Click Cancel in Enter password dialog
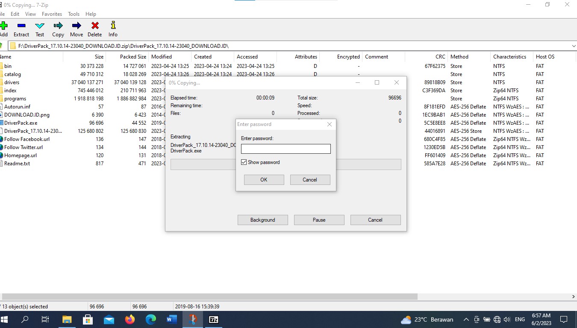 pyautogui.click(x=310, y=180)
